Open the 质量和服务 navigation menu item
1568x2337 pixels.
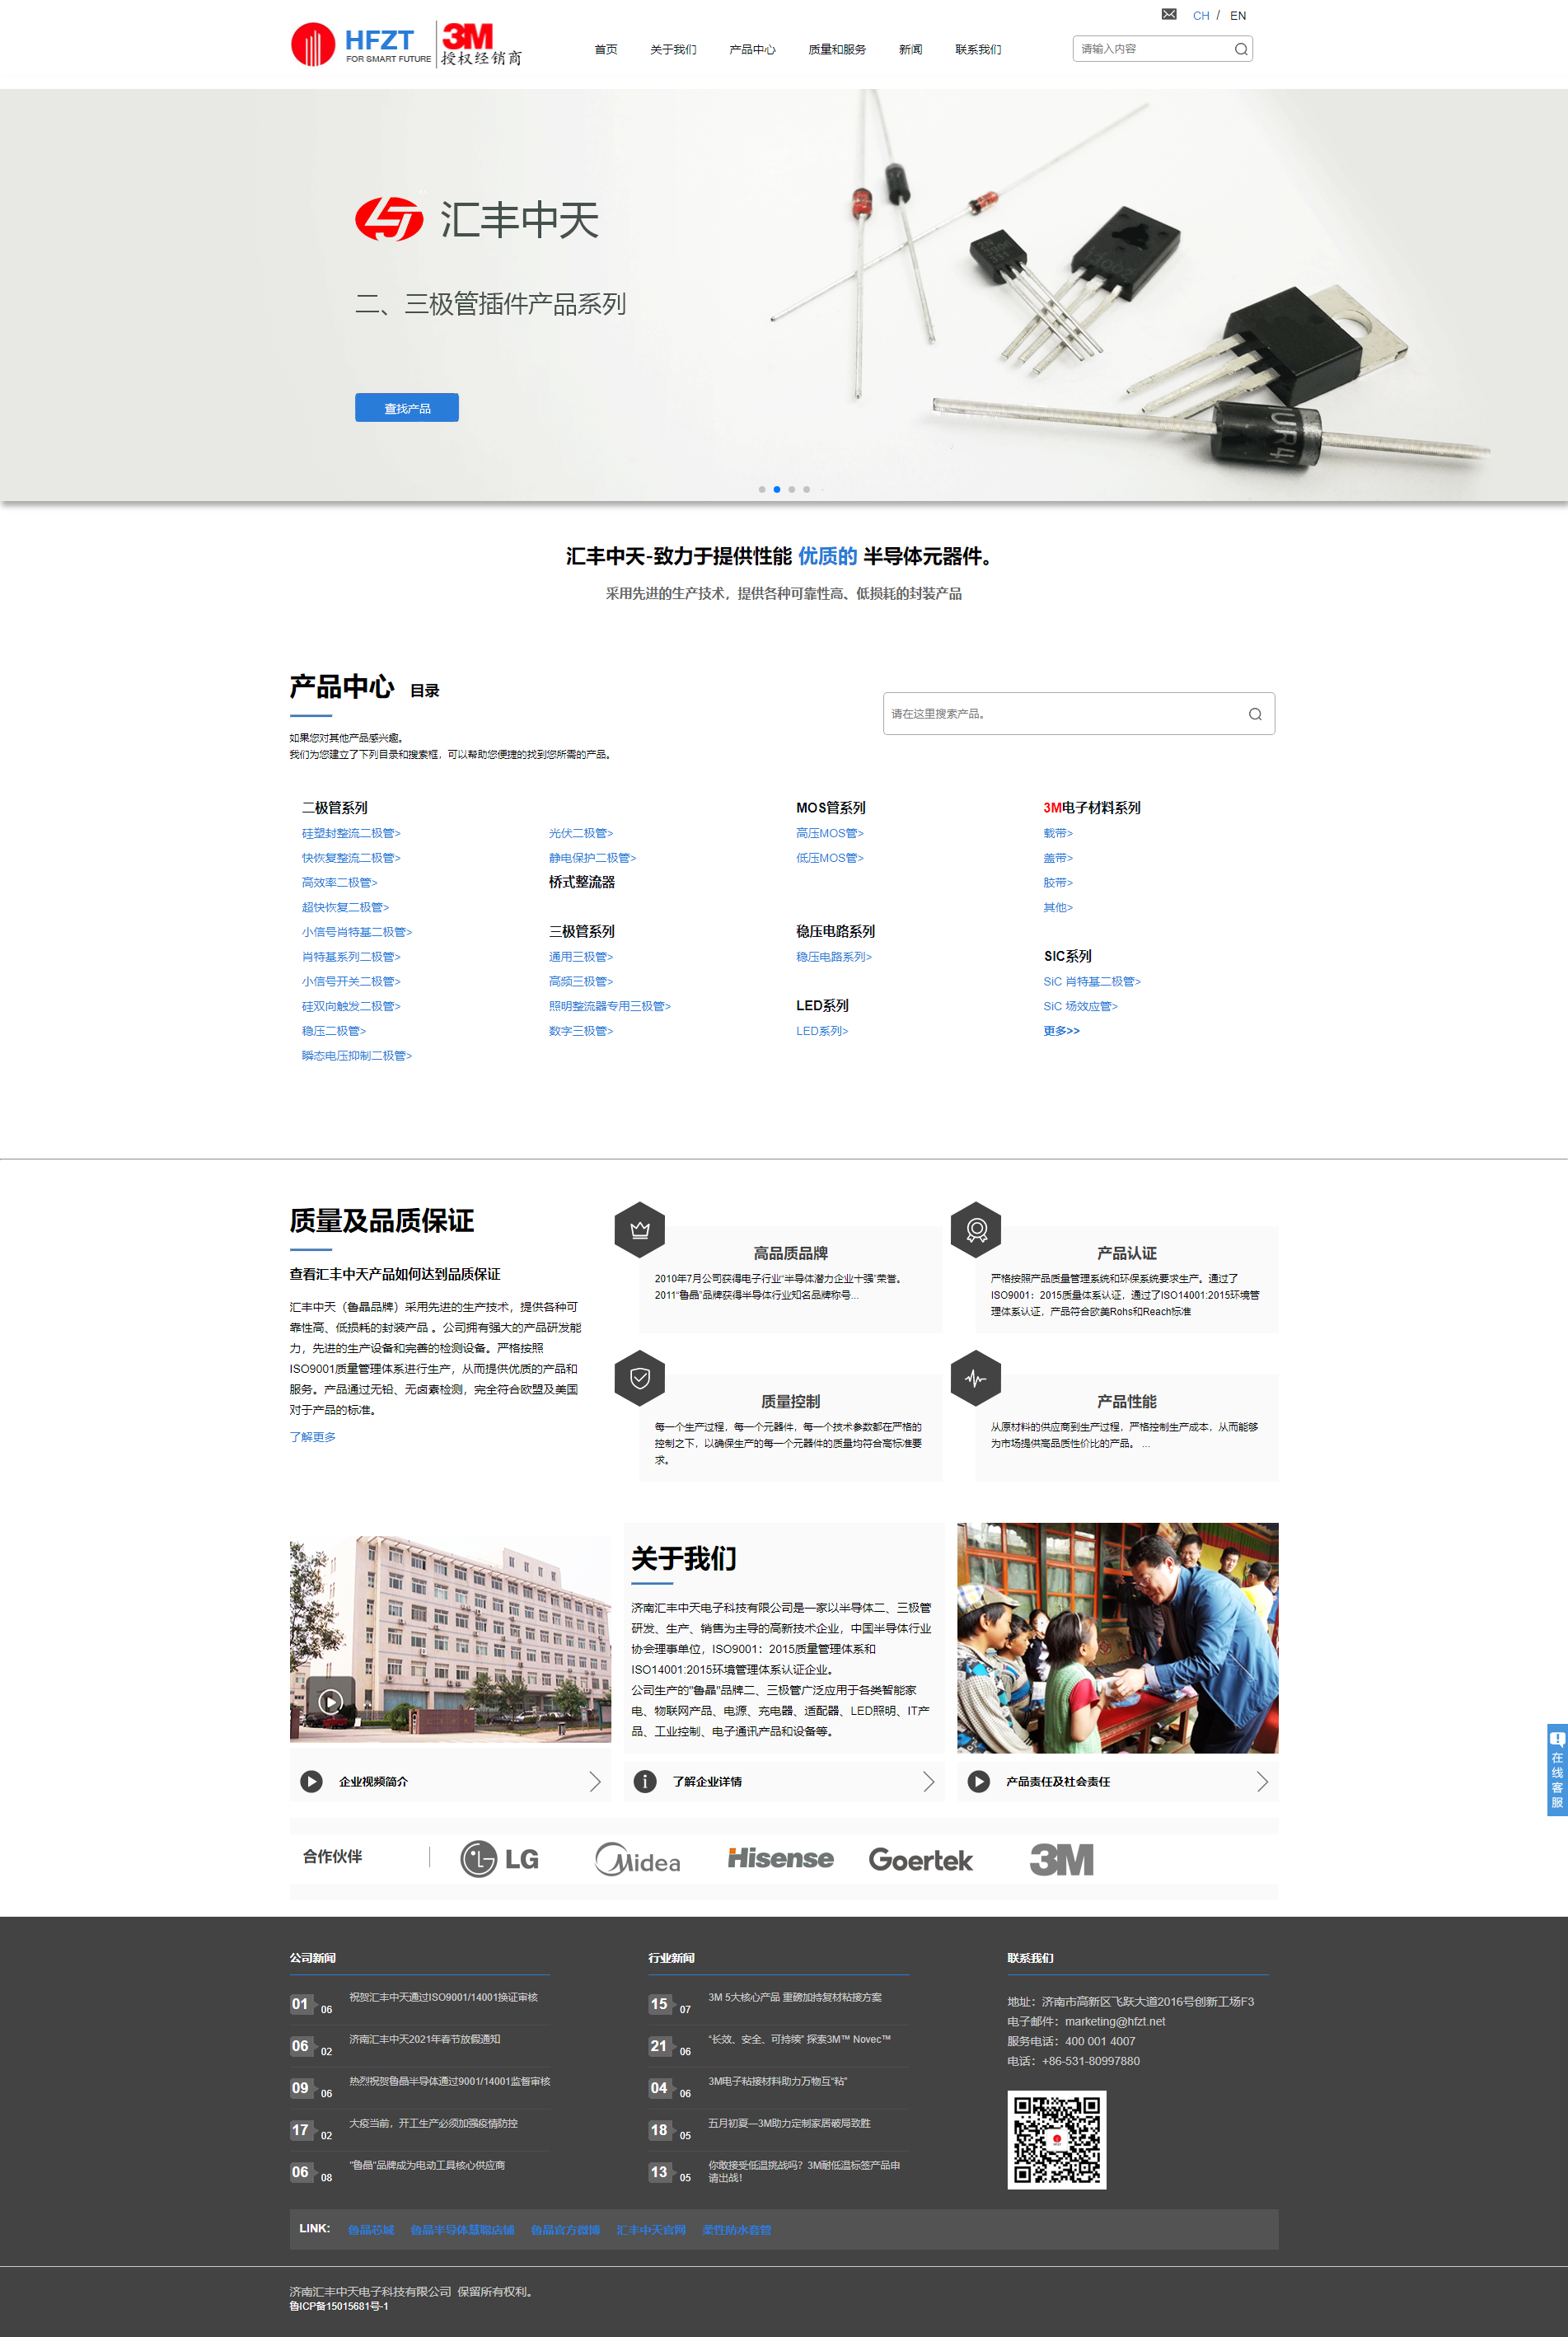837,49
